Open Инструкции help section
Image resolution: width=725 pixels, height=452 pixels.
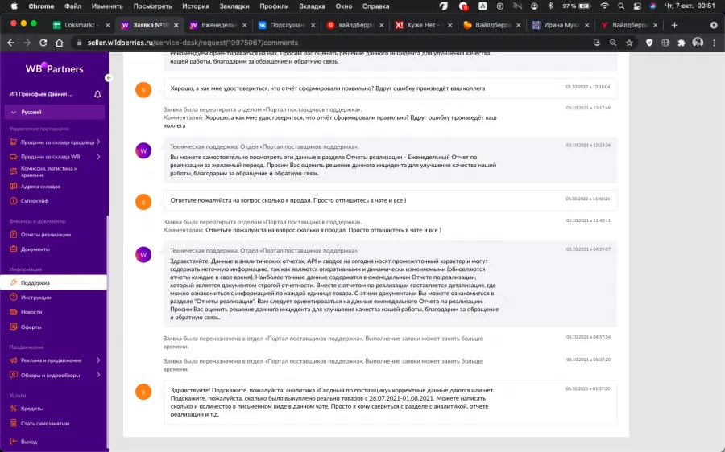click(x=35, y=298)
